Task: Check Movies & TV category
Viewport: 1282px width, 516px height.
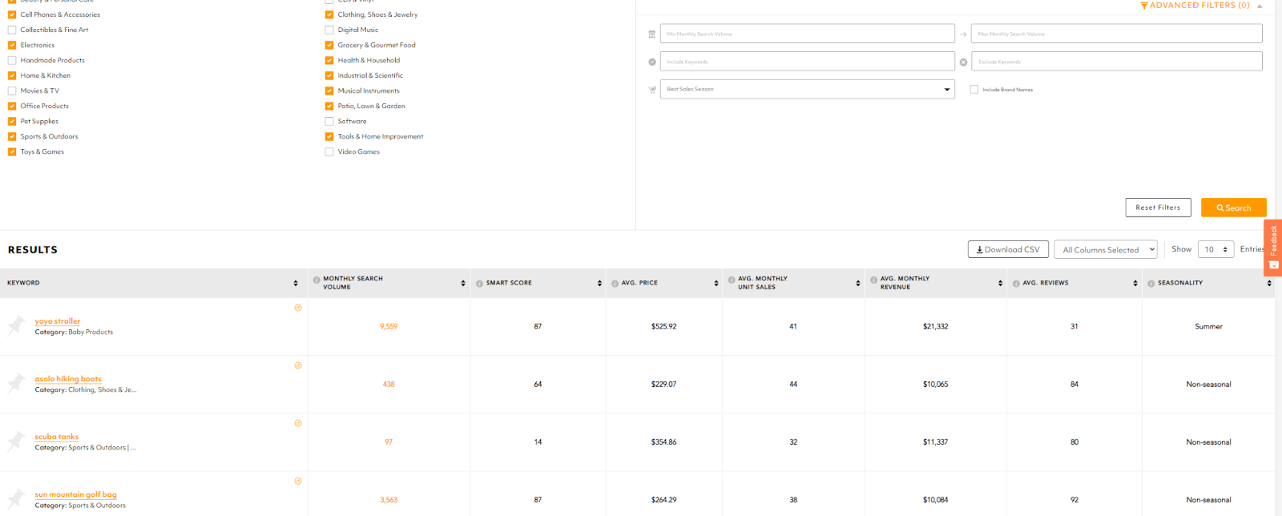Action: pyautogui.click(x=12, y=91)
